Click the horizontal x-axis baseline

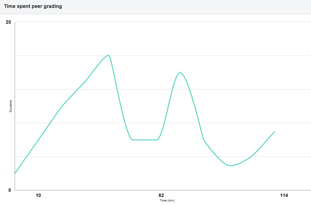tap(163, 190)
